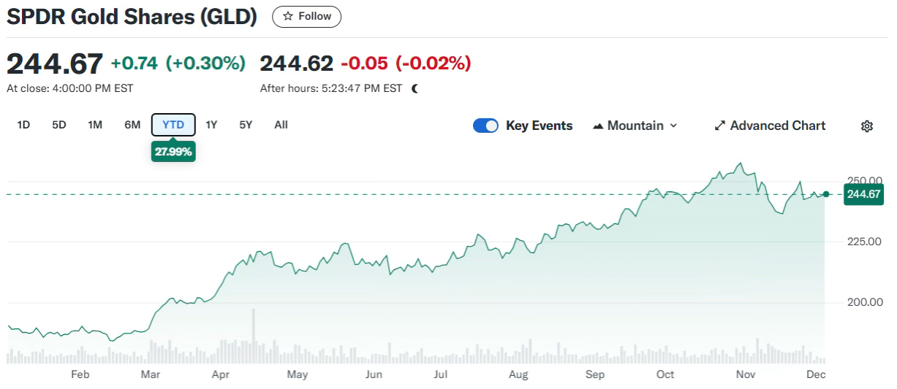Select the 1M time range
Viewport: 897px width, 389px height.
[x=95, y=125]
